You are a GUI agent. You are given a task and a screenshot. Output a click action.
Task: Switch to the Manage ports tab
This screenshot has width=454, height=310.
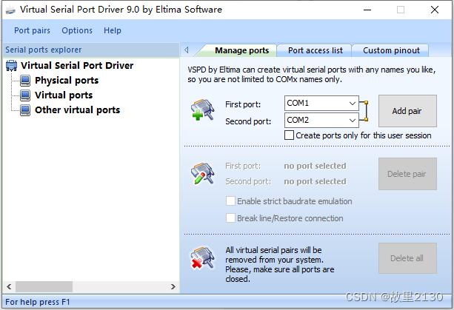point(241,50)
